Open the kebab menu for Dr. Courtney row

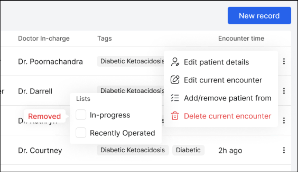click(x=284, y=150)
